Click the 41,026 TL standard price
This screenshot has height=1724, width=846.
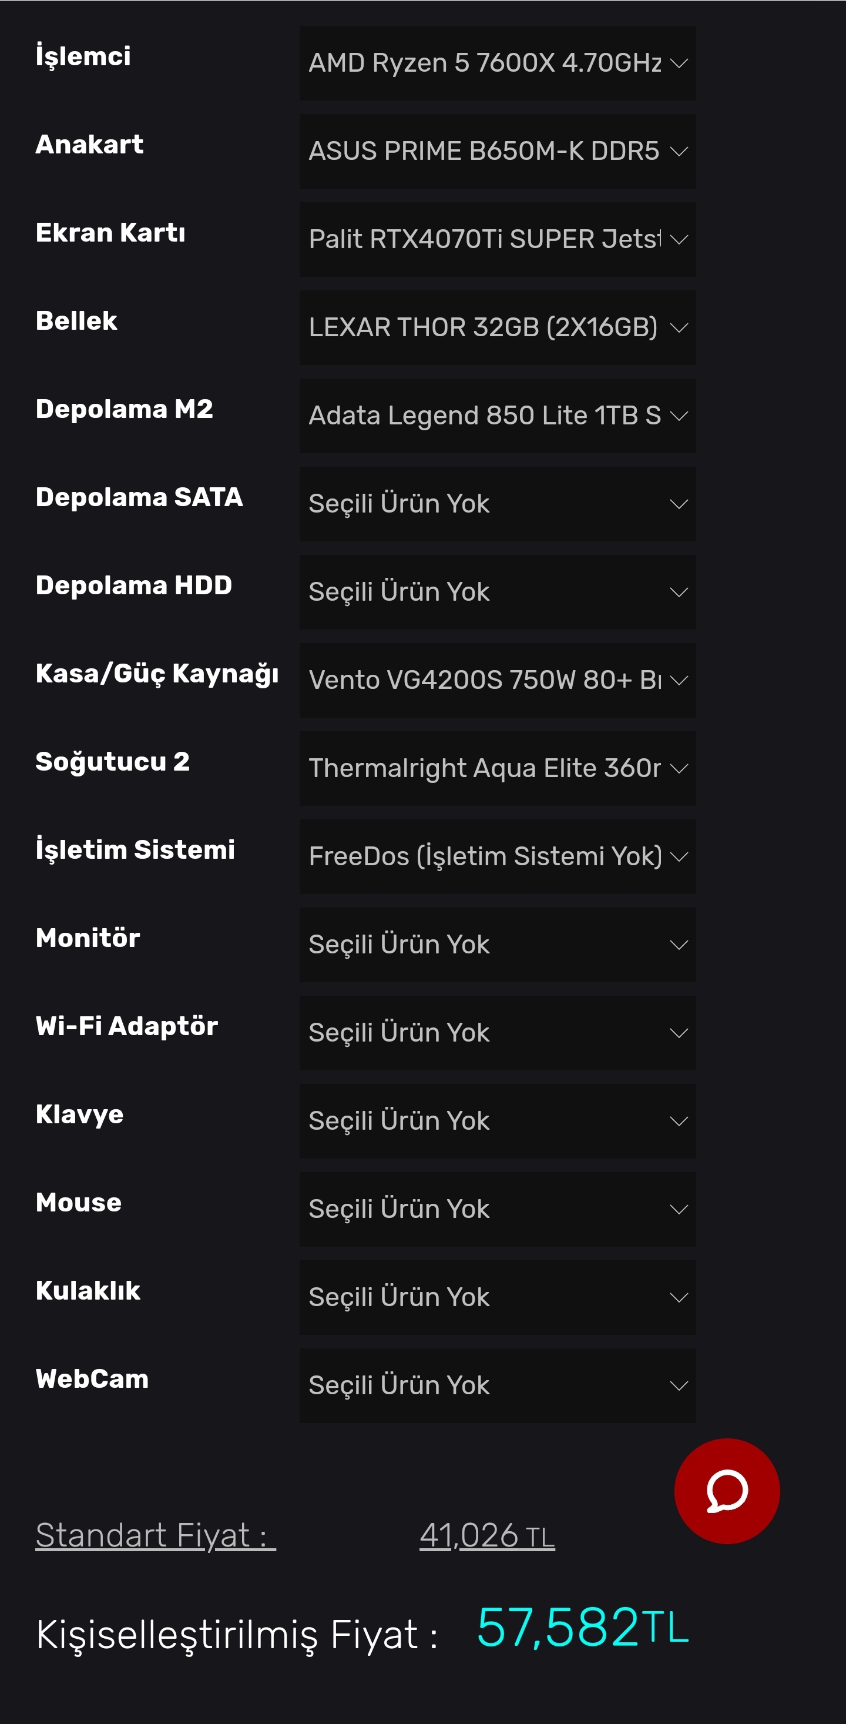pyautogui.click(x=487, y=1536)
